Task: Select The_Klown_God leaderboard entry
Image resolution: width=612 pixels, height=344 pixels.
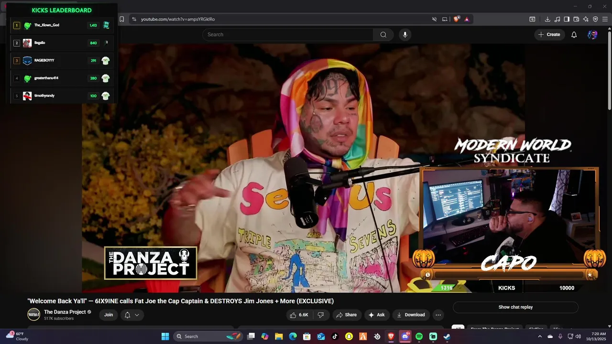Action: [x=62, y=25]
